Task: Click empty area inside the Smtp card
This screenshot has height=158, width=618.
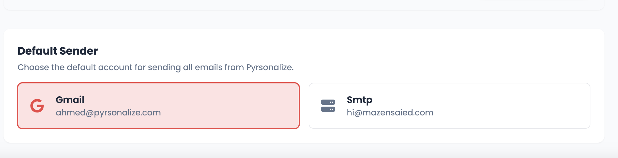Action: 514,106
